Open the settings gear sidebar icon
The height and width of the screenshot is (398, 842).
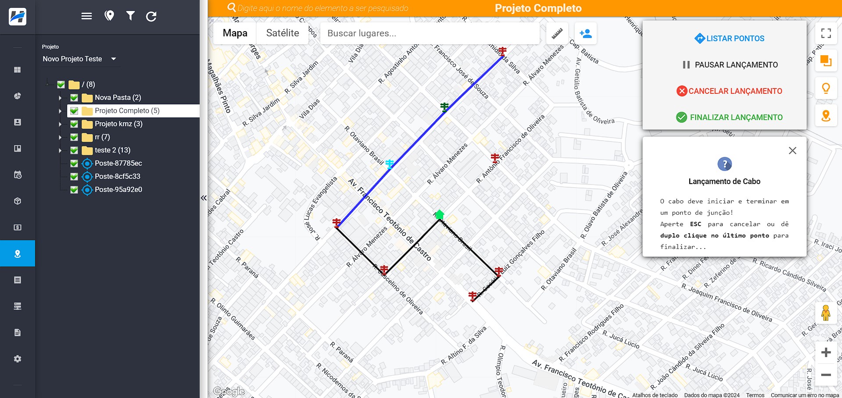coord(18,359)
